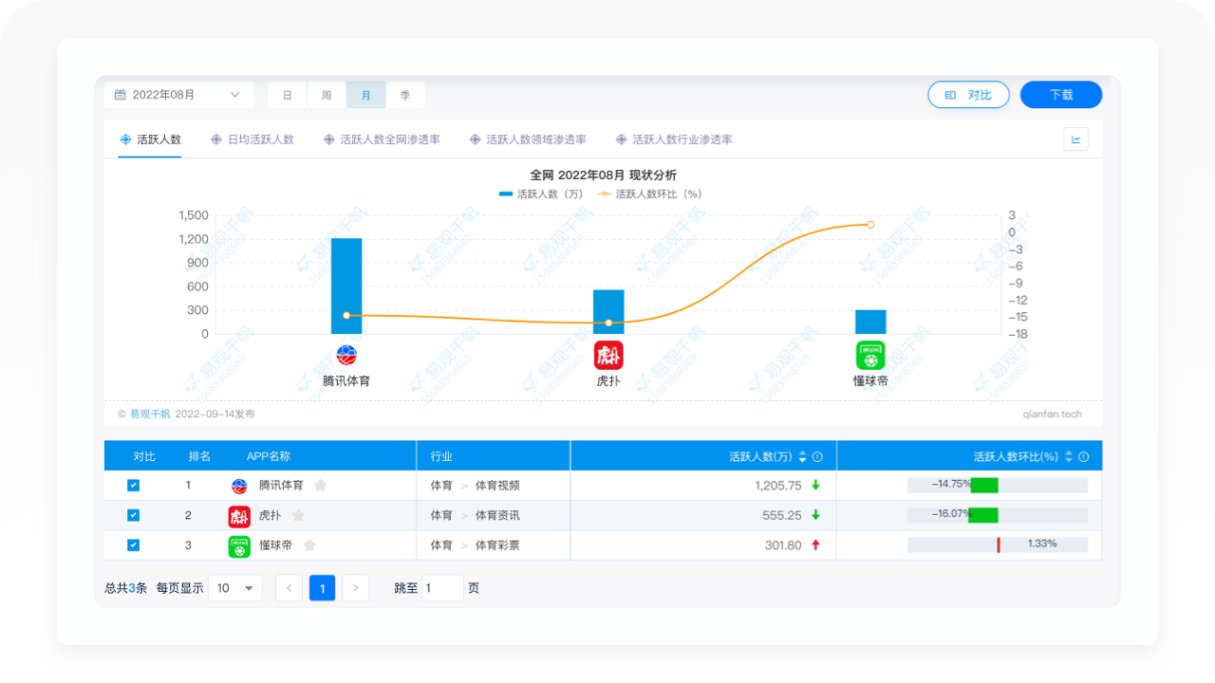Switch to 活跃人数行业渗透率 tab
Viewport: 1215px width, 683px height.
click(x=674, y=139)
